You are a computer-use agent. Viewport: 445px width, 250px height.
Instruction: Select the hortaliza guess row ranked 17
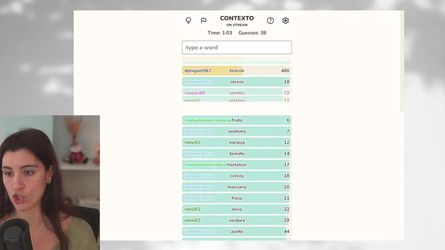(x=237, y=165)
